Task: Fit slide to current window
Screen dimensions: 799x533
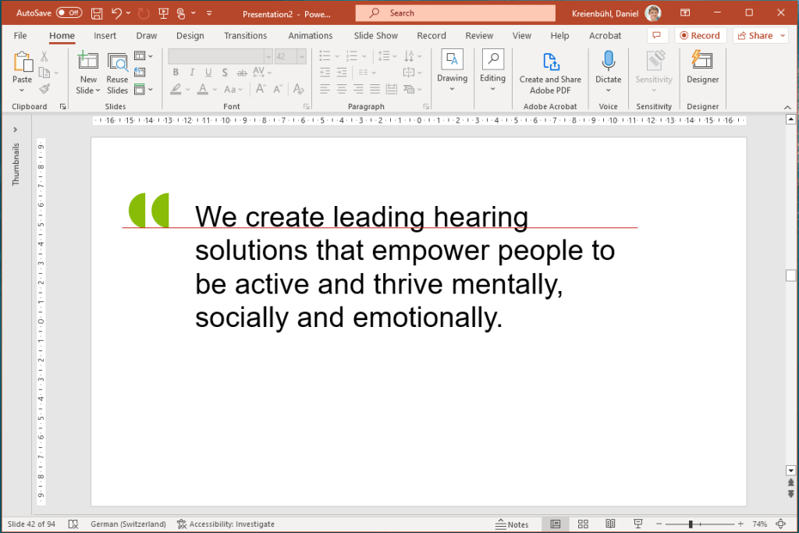Action: point(780,524)
